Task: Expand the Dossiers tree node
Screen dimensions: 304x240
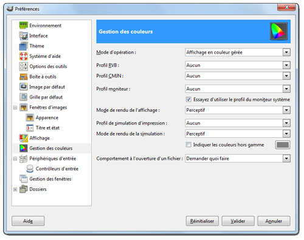Action: click(15, 190)
